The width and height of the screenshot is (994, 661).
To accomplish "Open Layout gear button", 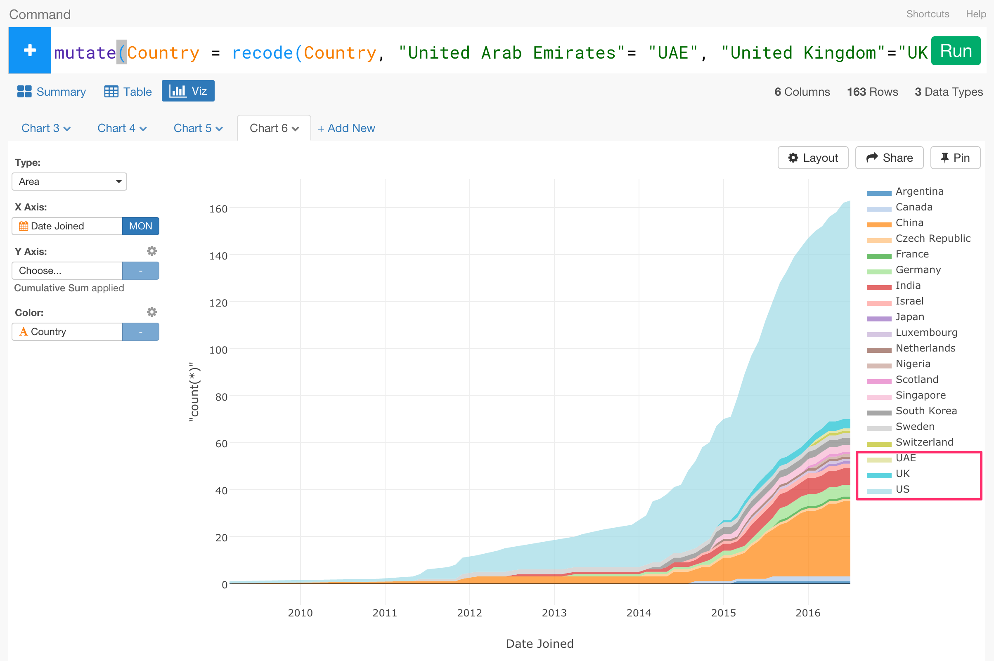I will [x=812, y=158].
